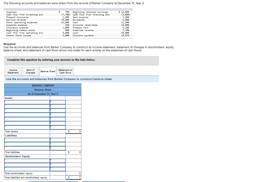Open the Statement of Cash flows tab
Viewport: 261px width, 182px height.
pos(65,71)
